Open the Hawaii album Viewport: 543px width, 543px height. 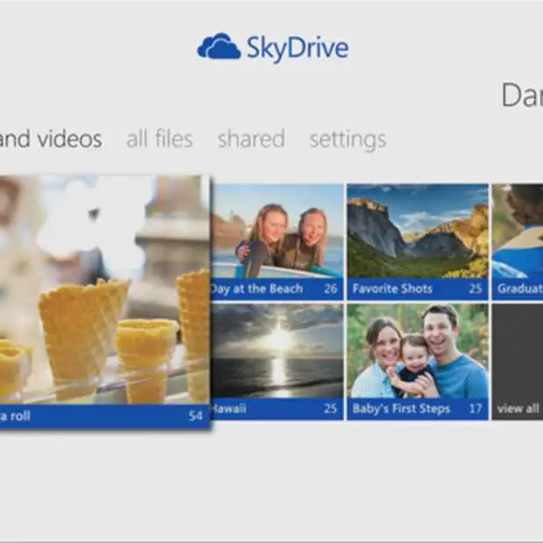click(x=277, y=362)
